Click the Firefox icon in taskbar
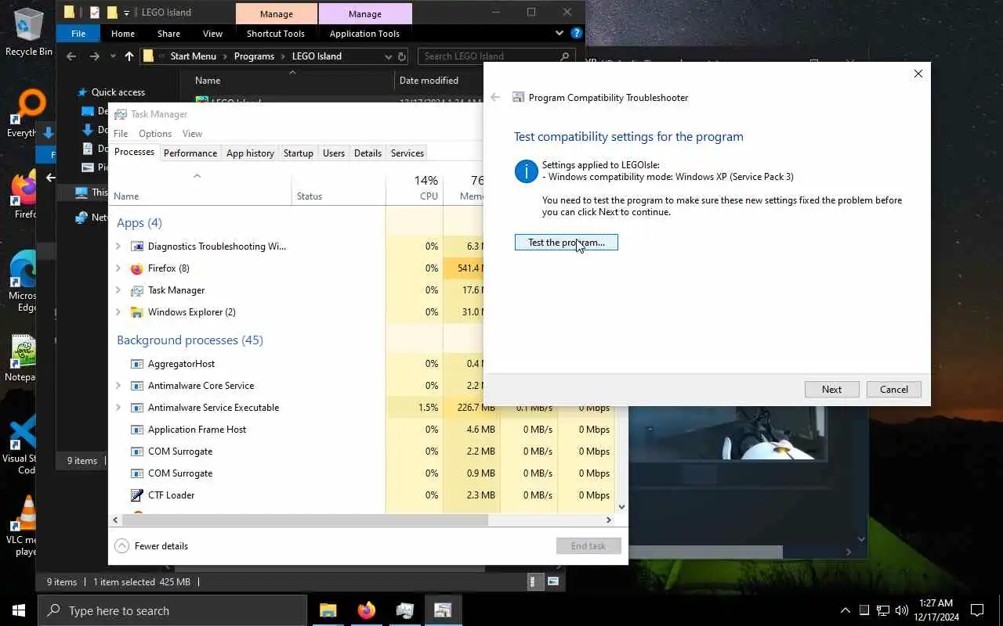This screenshot has width=1003, height=626. point(366,610)
